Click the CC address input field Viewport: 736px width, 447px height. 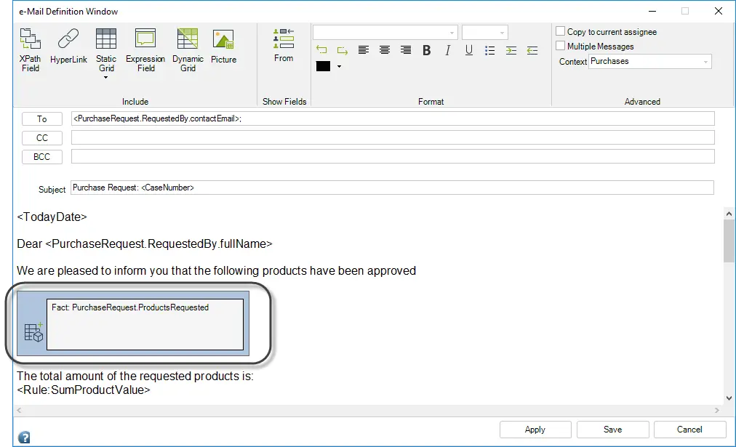click(393, 137)
